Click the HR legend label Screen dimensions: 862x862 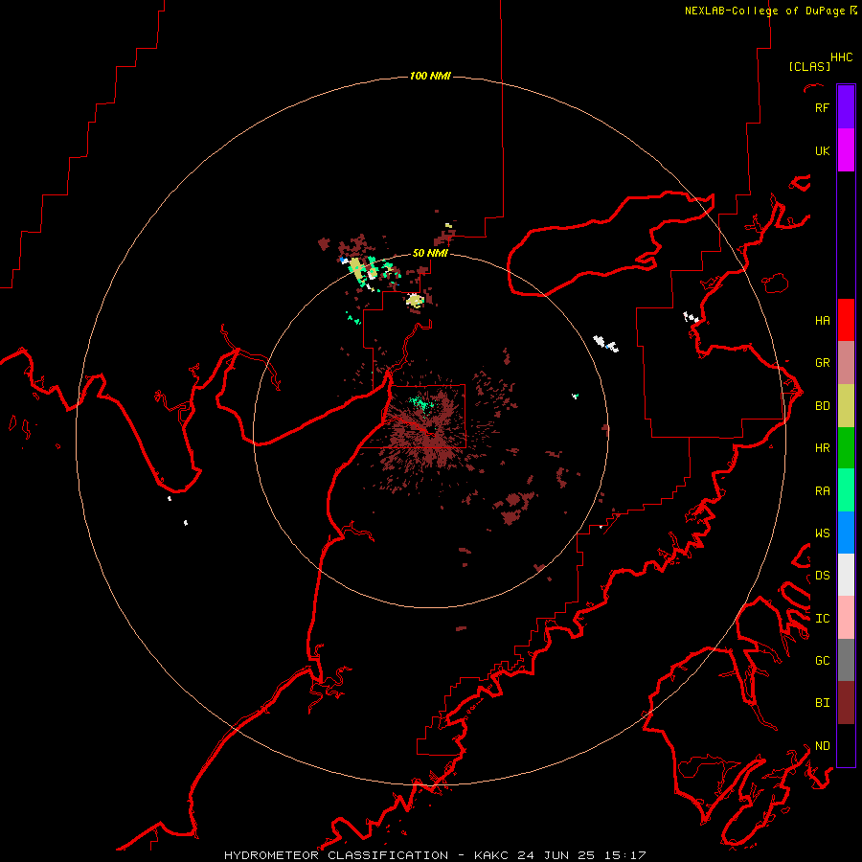(822, 448)
